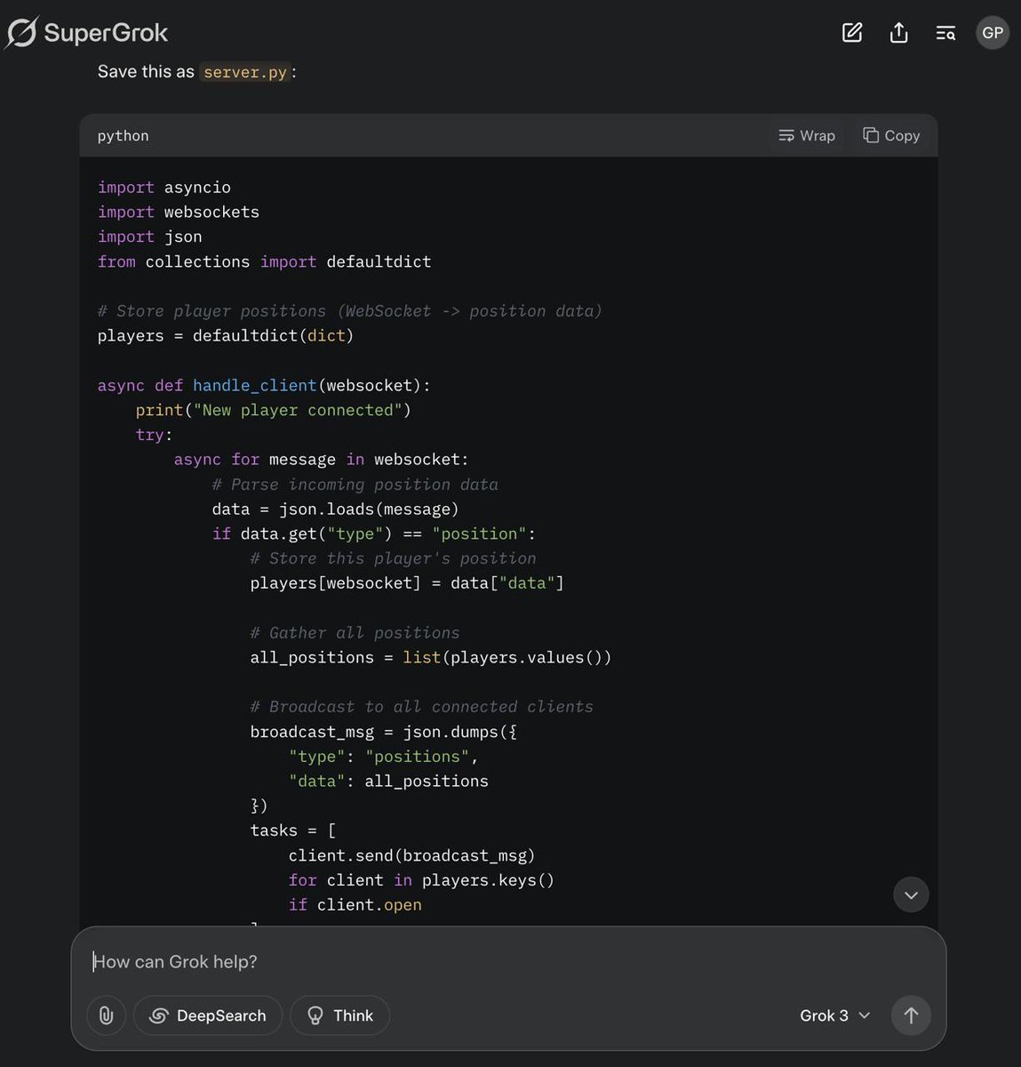Focus the 'How can Grok help?' input

508,961
